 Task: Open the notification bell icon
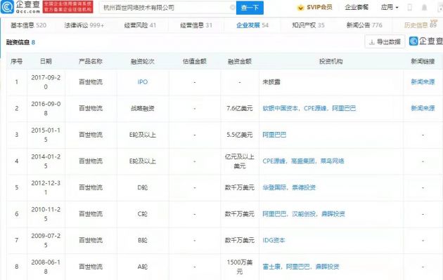pyautogui.click(x=424, y=7)
